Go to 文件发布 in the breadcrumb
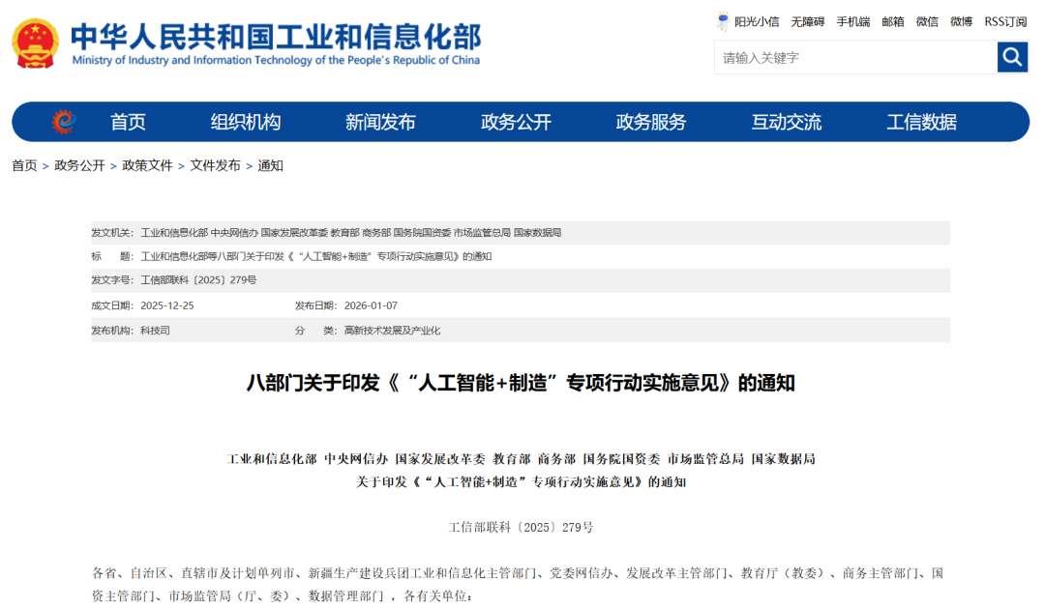 click(x=215, y=165)
